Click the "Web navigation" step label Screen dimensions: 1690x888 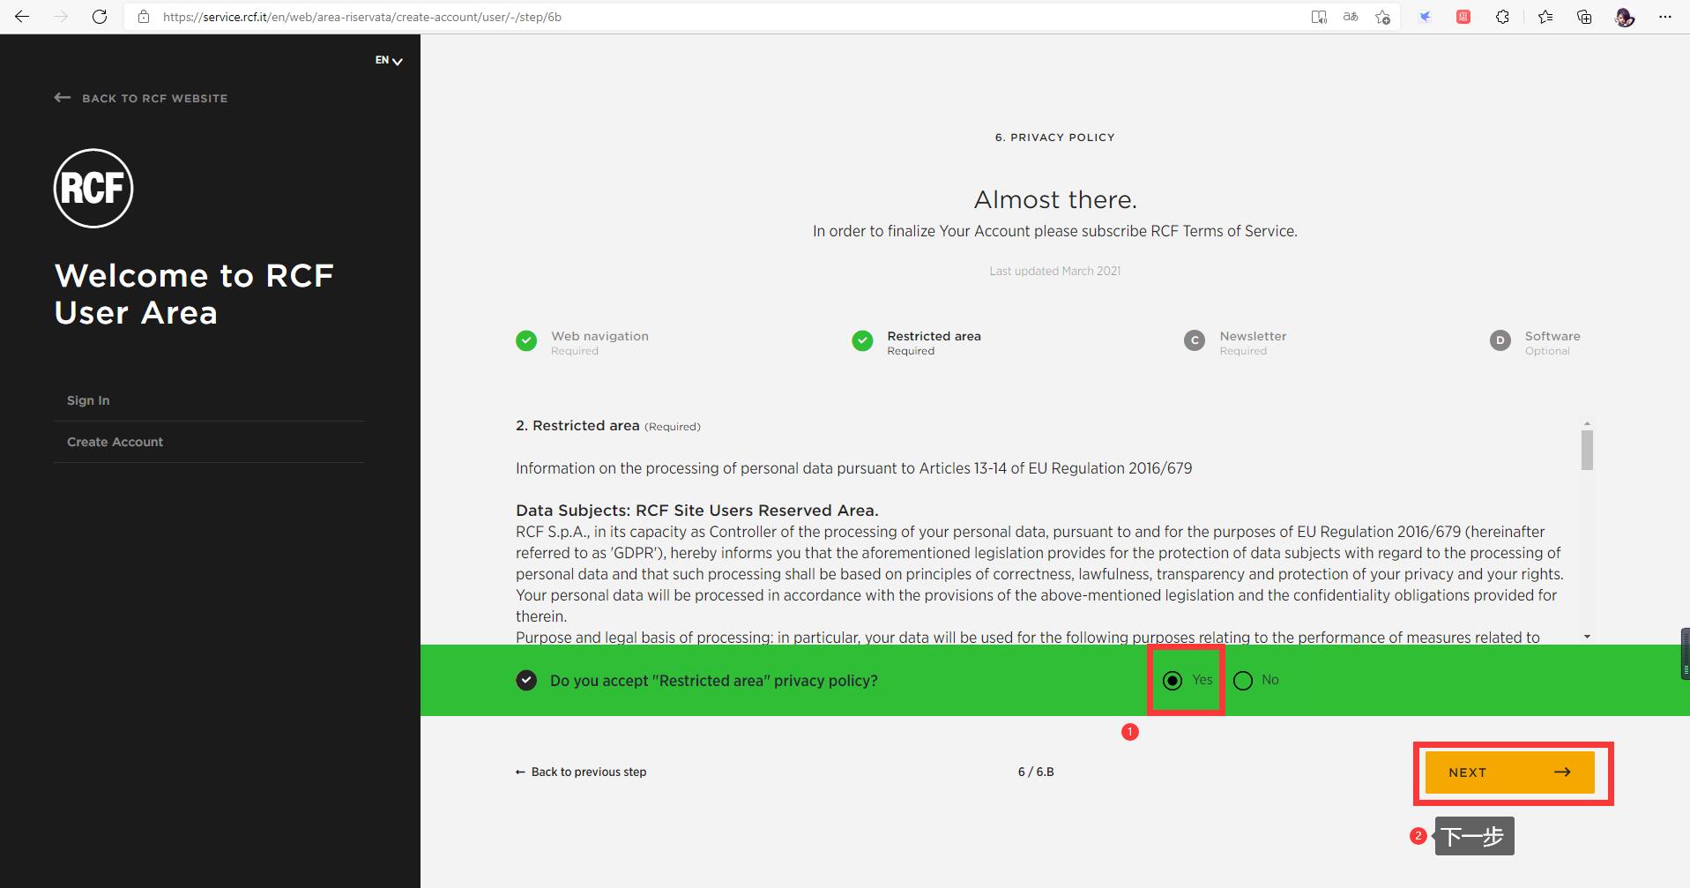(599, 336)
